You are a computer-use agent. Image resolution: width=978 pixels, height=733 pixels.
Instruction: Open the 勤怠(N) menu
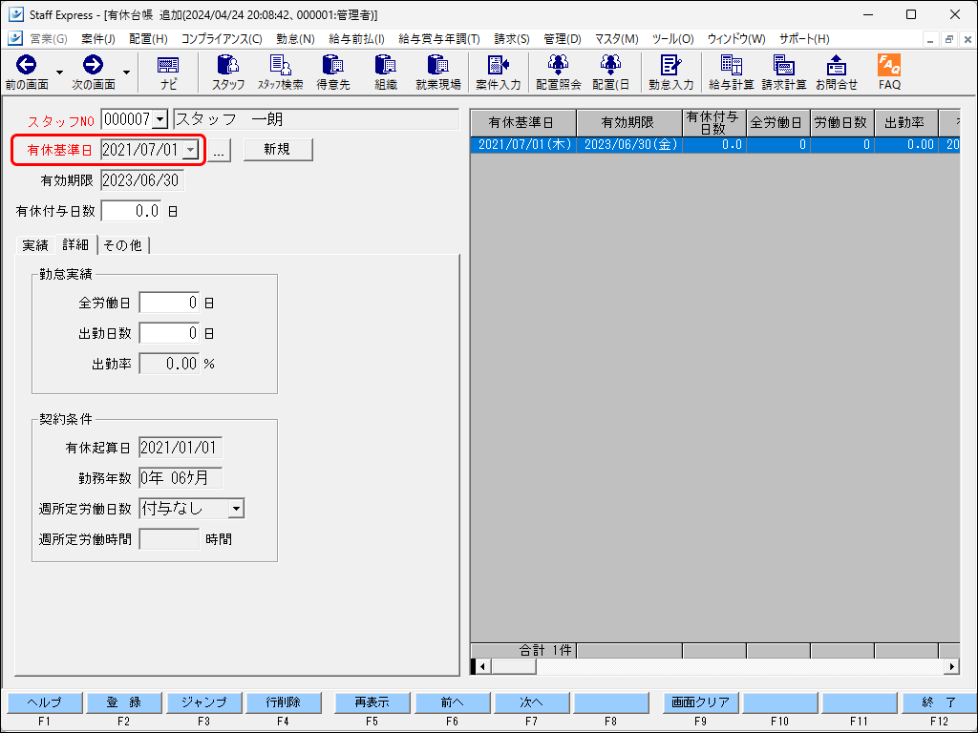click(x=295, y=38)
